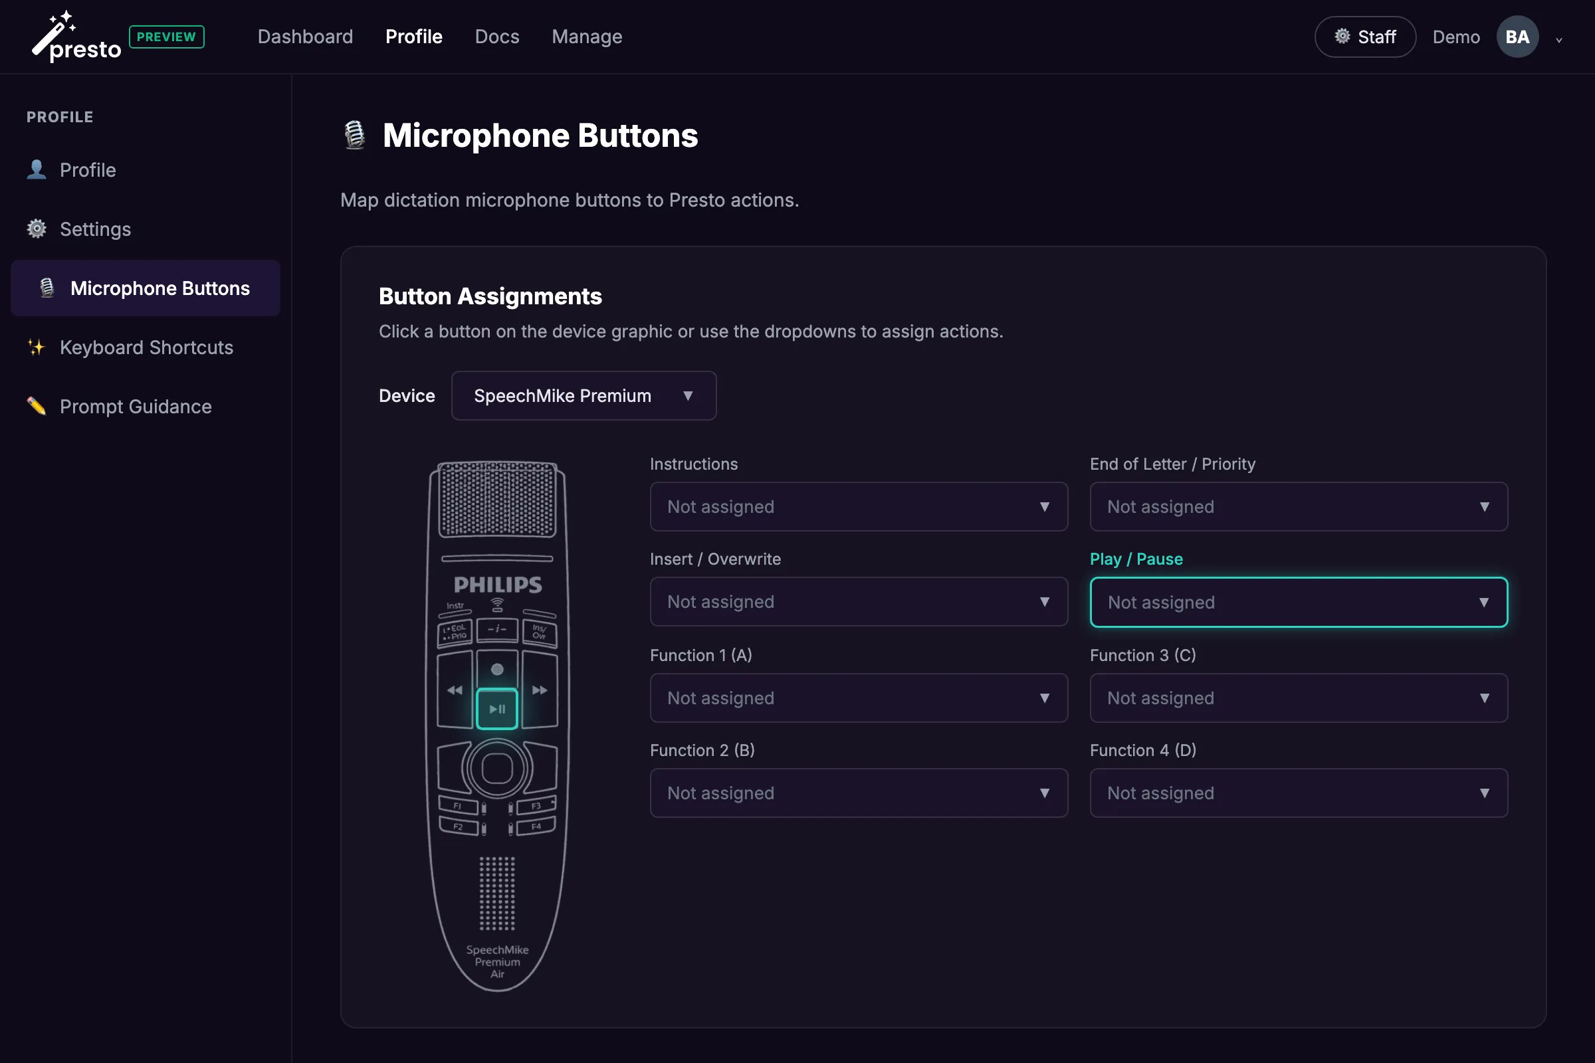This screenshot has height=1063, width=1595.
Task: Click the EoL/Prio button on the microphone graphic
Action: (x=455, y=632)
